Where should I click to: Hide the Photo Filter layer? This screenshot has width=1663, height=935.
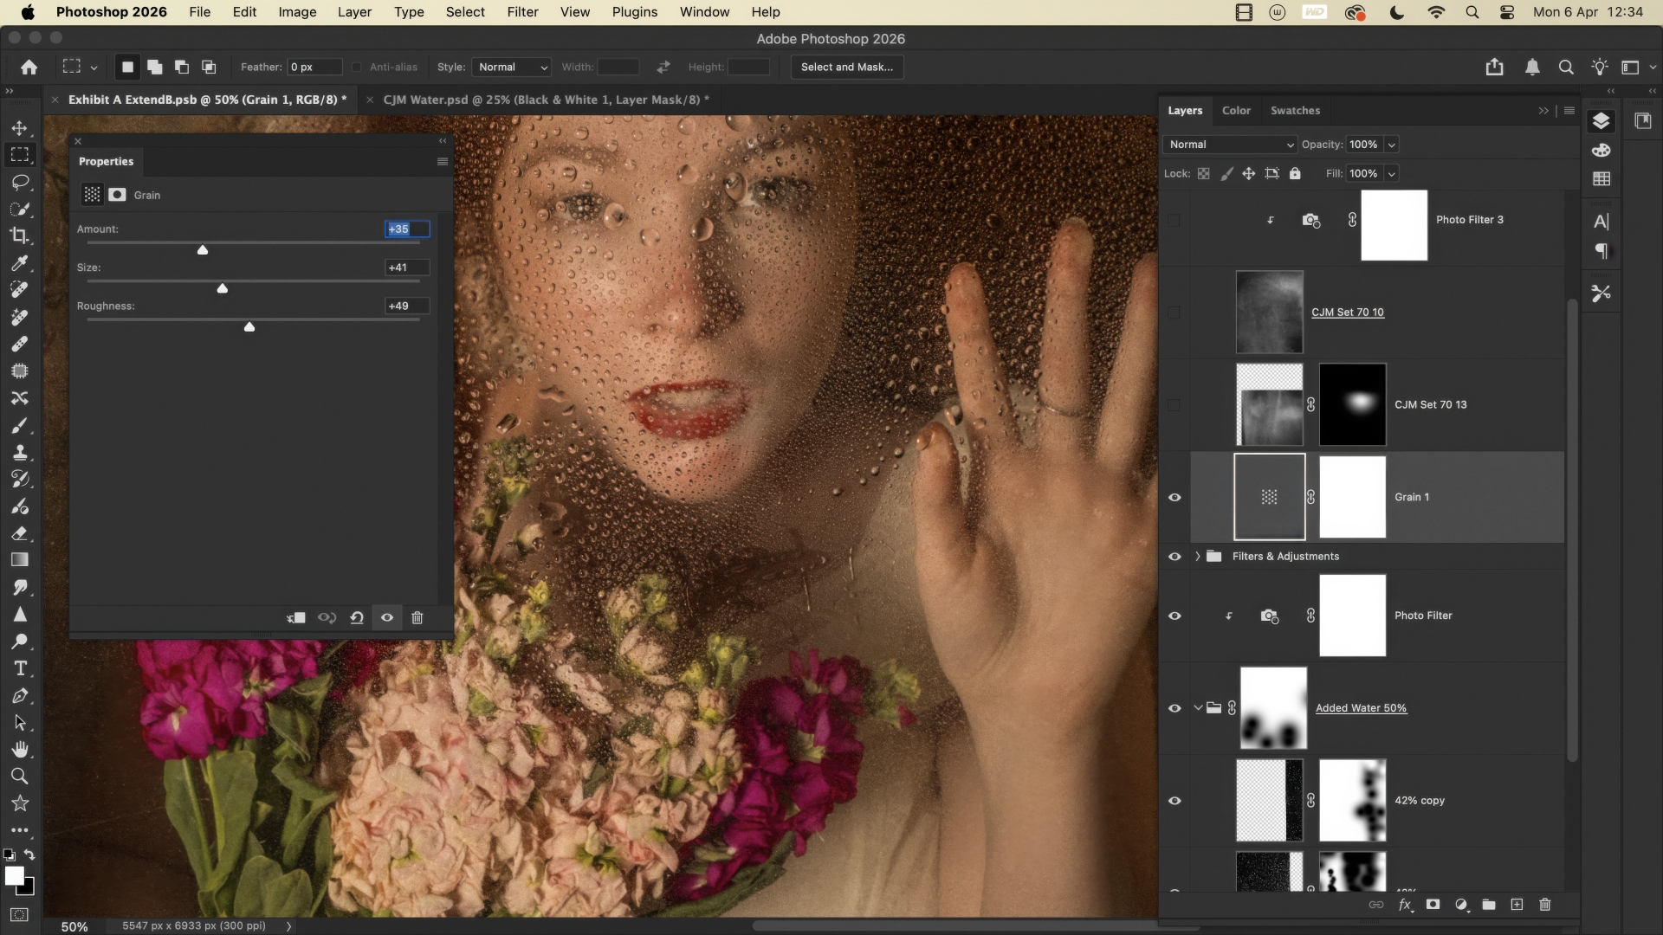click(1174, 616)
